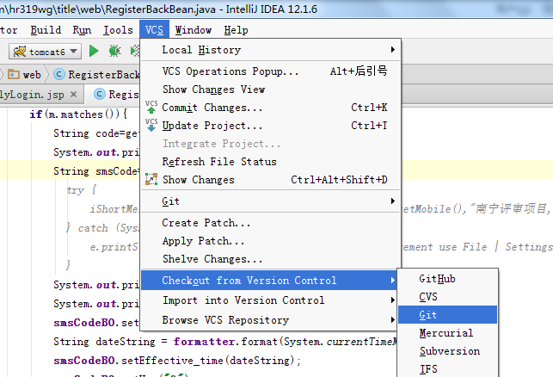Click the 'String dateString' code line

[225, 342]
